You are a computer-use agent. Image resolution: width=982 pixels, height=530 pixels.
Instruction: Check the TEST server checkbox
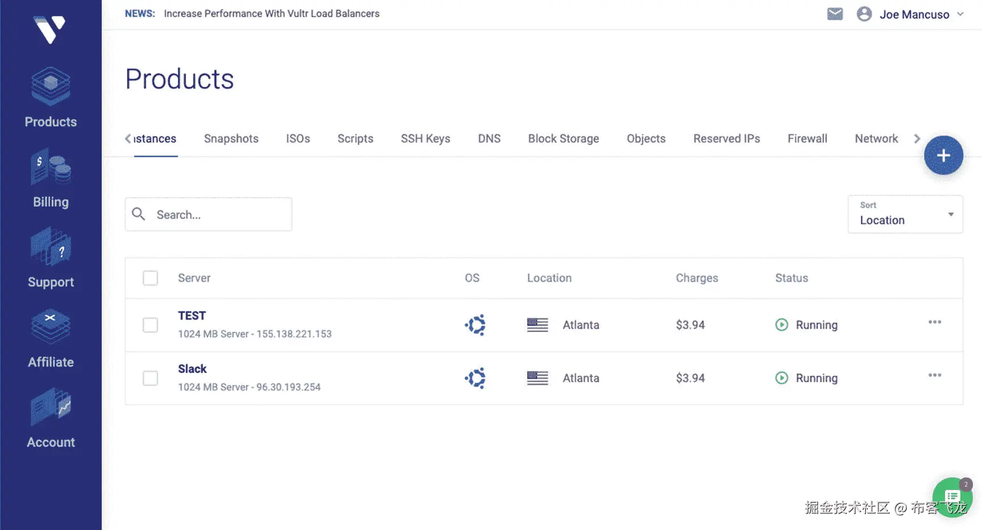tap(150, 325)
